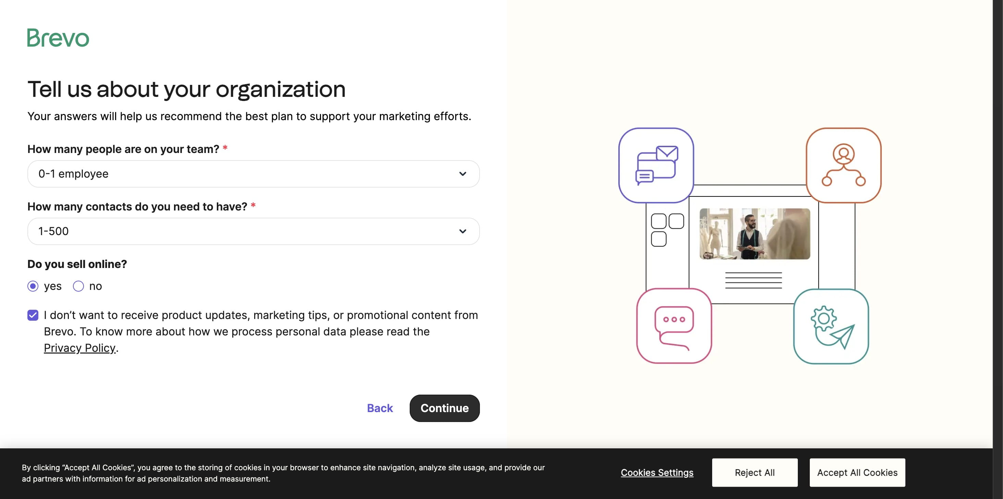
Task: Open the '1-500' contacts dropdown
Action: tap(253, 231)
